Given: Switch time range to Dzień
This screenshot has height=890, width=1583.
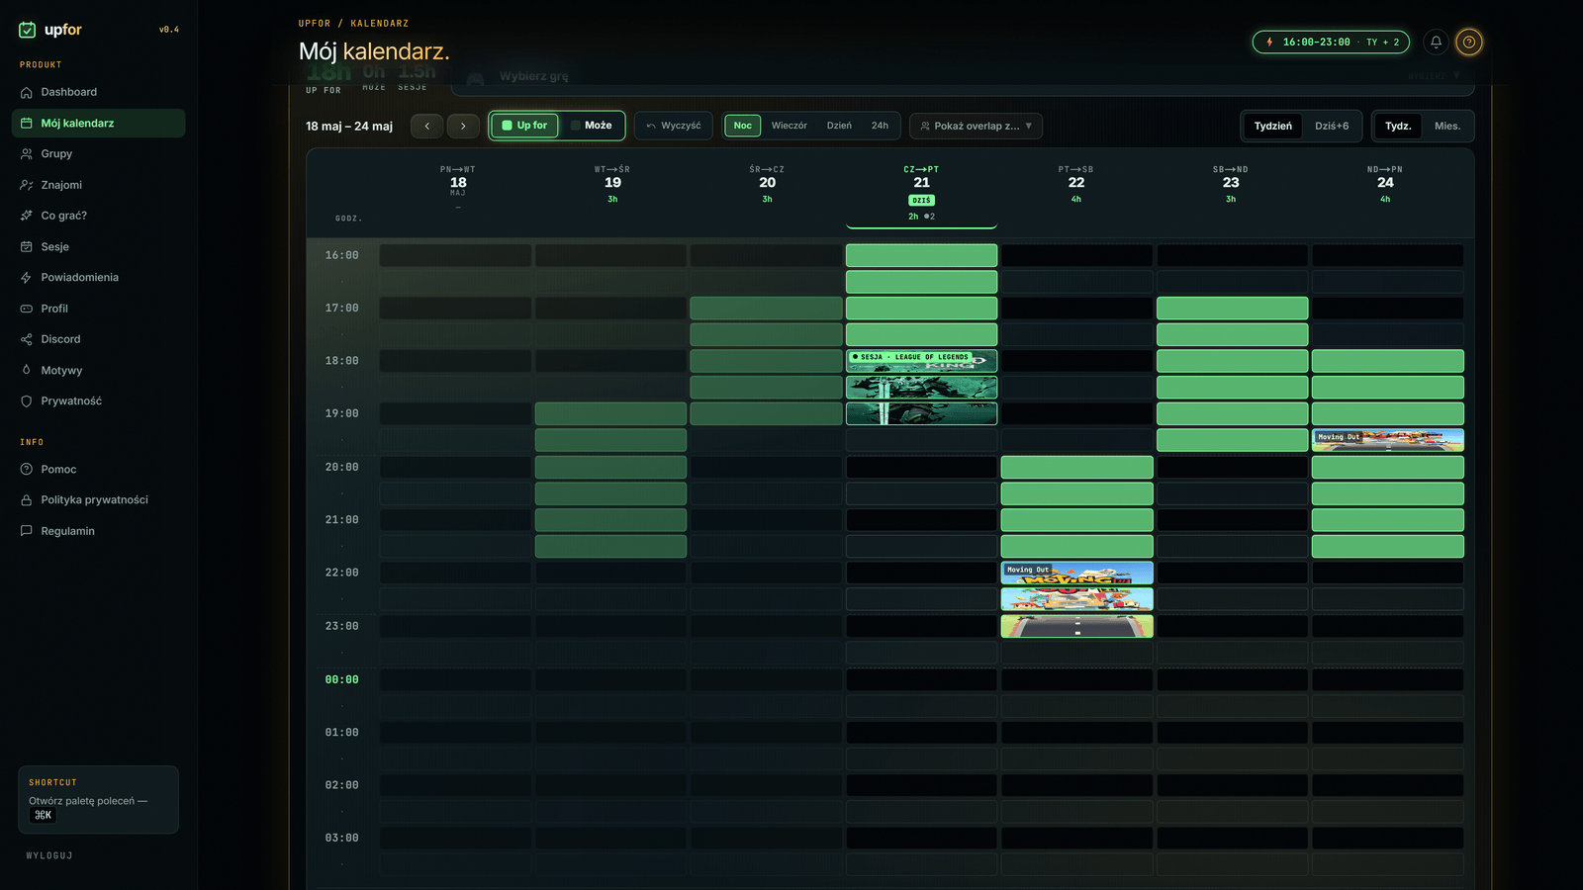Looking at the screenshot, I should (x=839, y=126).
